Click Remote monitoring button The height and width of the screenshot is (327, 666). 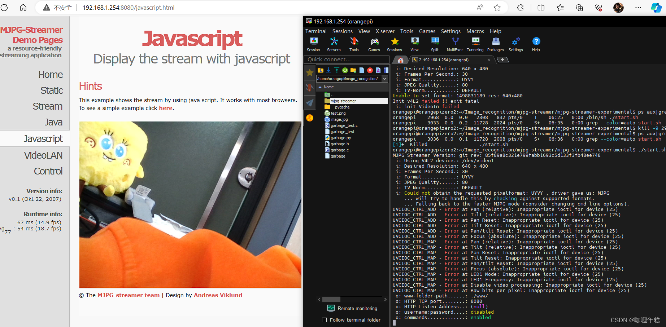[352, 308]
